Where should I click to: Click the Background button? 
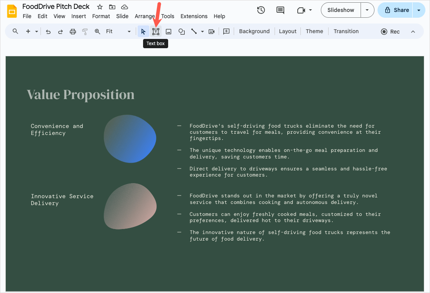(254, 31)
